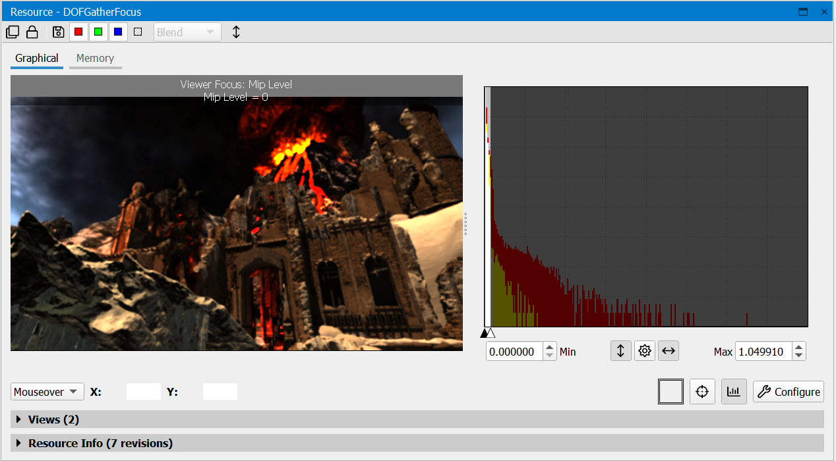Select the pixel picker crosshair icon
The image size is (836, 461).
pyautogui.click(x=702, y=391)
